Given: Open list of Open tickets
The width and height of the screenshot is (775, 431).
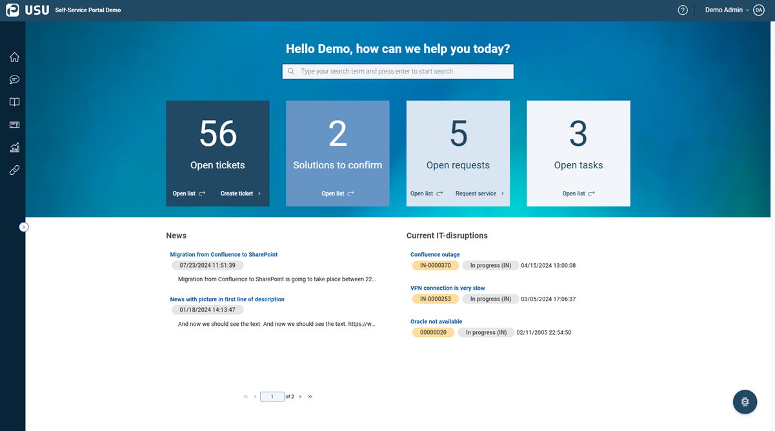Looking at the screenshot, I should [x=188, y=194].
